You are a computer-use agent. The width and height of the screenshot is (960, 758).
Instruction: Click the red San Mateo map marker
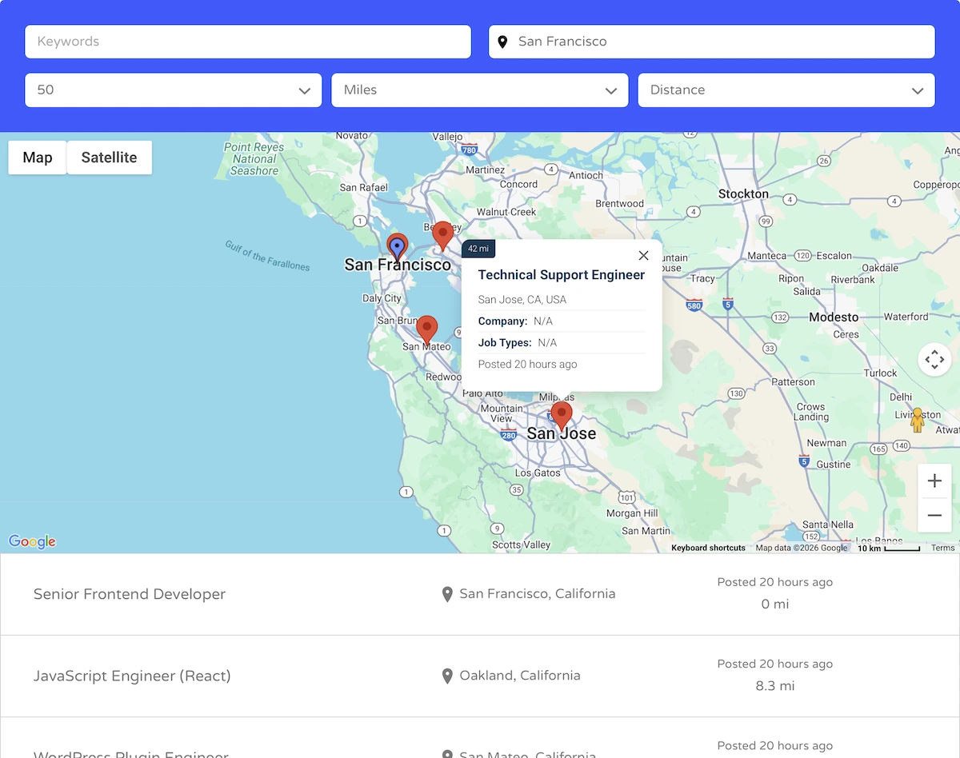(x=426, y=329)
